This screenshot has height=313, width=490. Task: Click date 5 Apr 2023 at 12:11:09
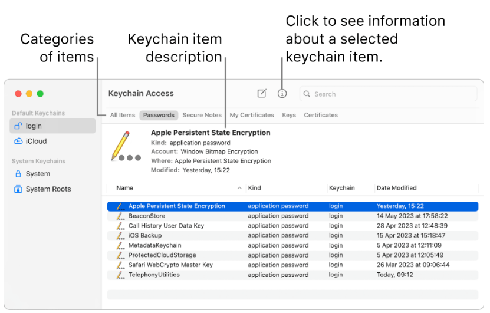tap(409, 245)
